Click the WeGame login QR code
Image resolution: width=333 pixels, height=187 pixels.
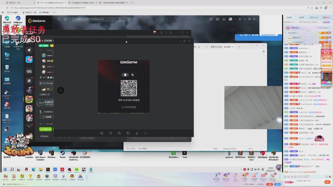point(129,88)
